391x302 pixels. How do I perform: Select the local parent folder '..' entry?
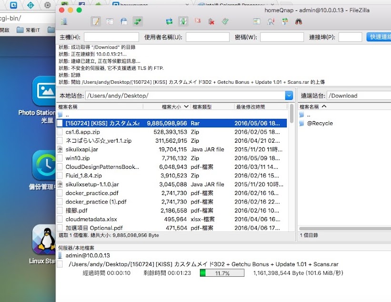172,115
